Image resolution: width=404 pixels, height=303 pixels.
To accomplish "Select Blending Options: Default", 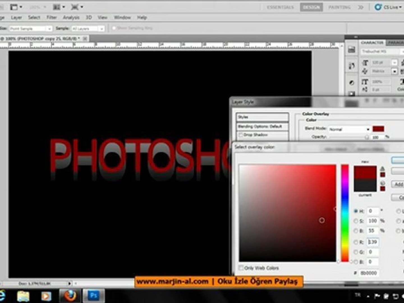I will [x=262, y=127].
